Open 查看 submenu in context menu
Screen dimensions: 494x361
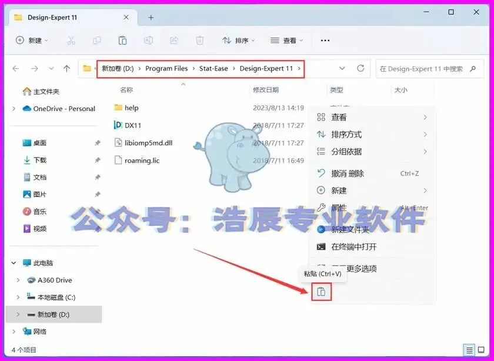[x=372, y=117]
